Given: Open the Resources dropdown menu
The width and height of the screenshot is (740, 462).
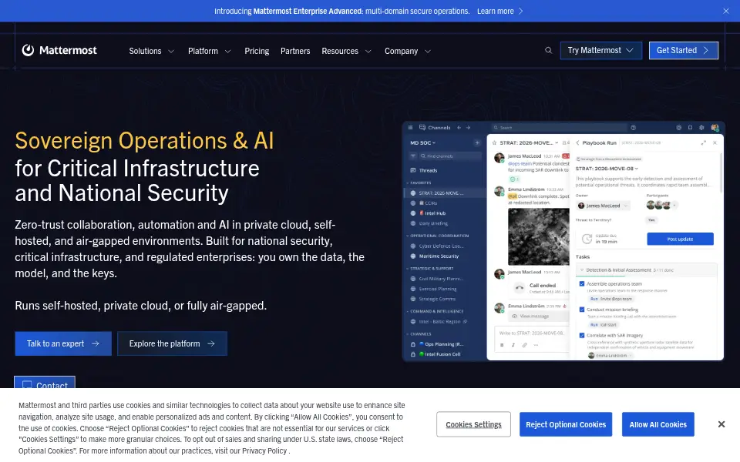Looking at the screenshot, I should (x=347, y=51).
